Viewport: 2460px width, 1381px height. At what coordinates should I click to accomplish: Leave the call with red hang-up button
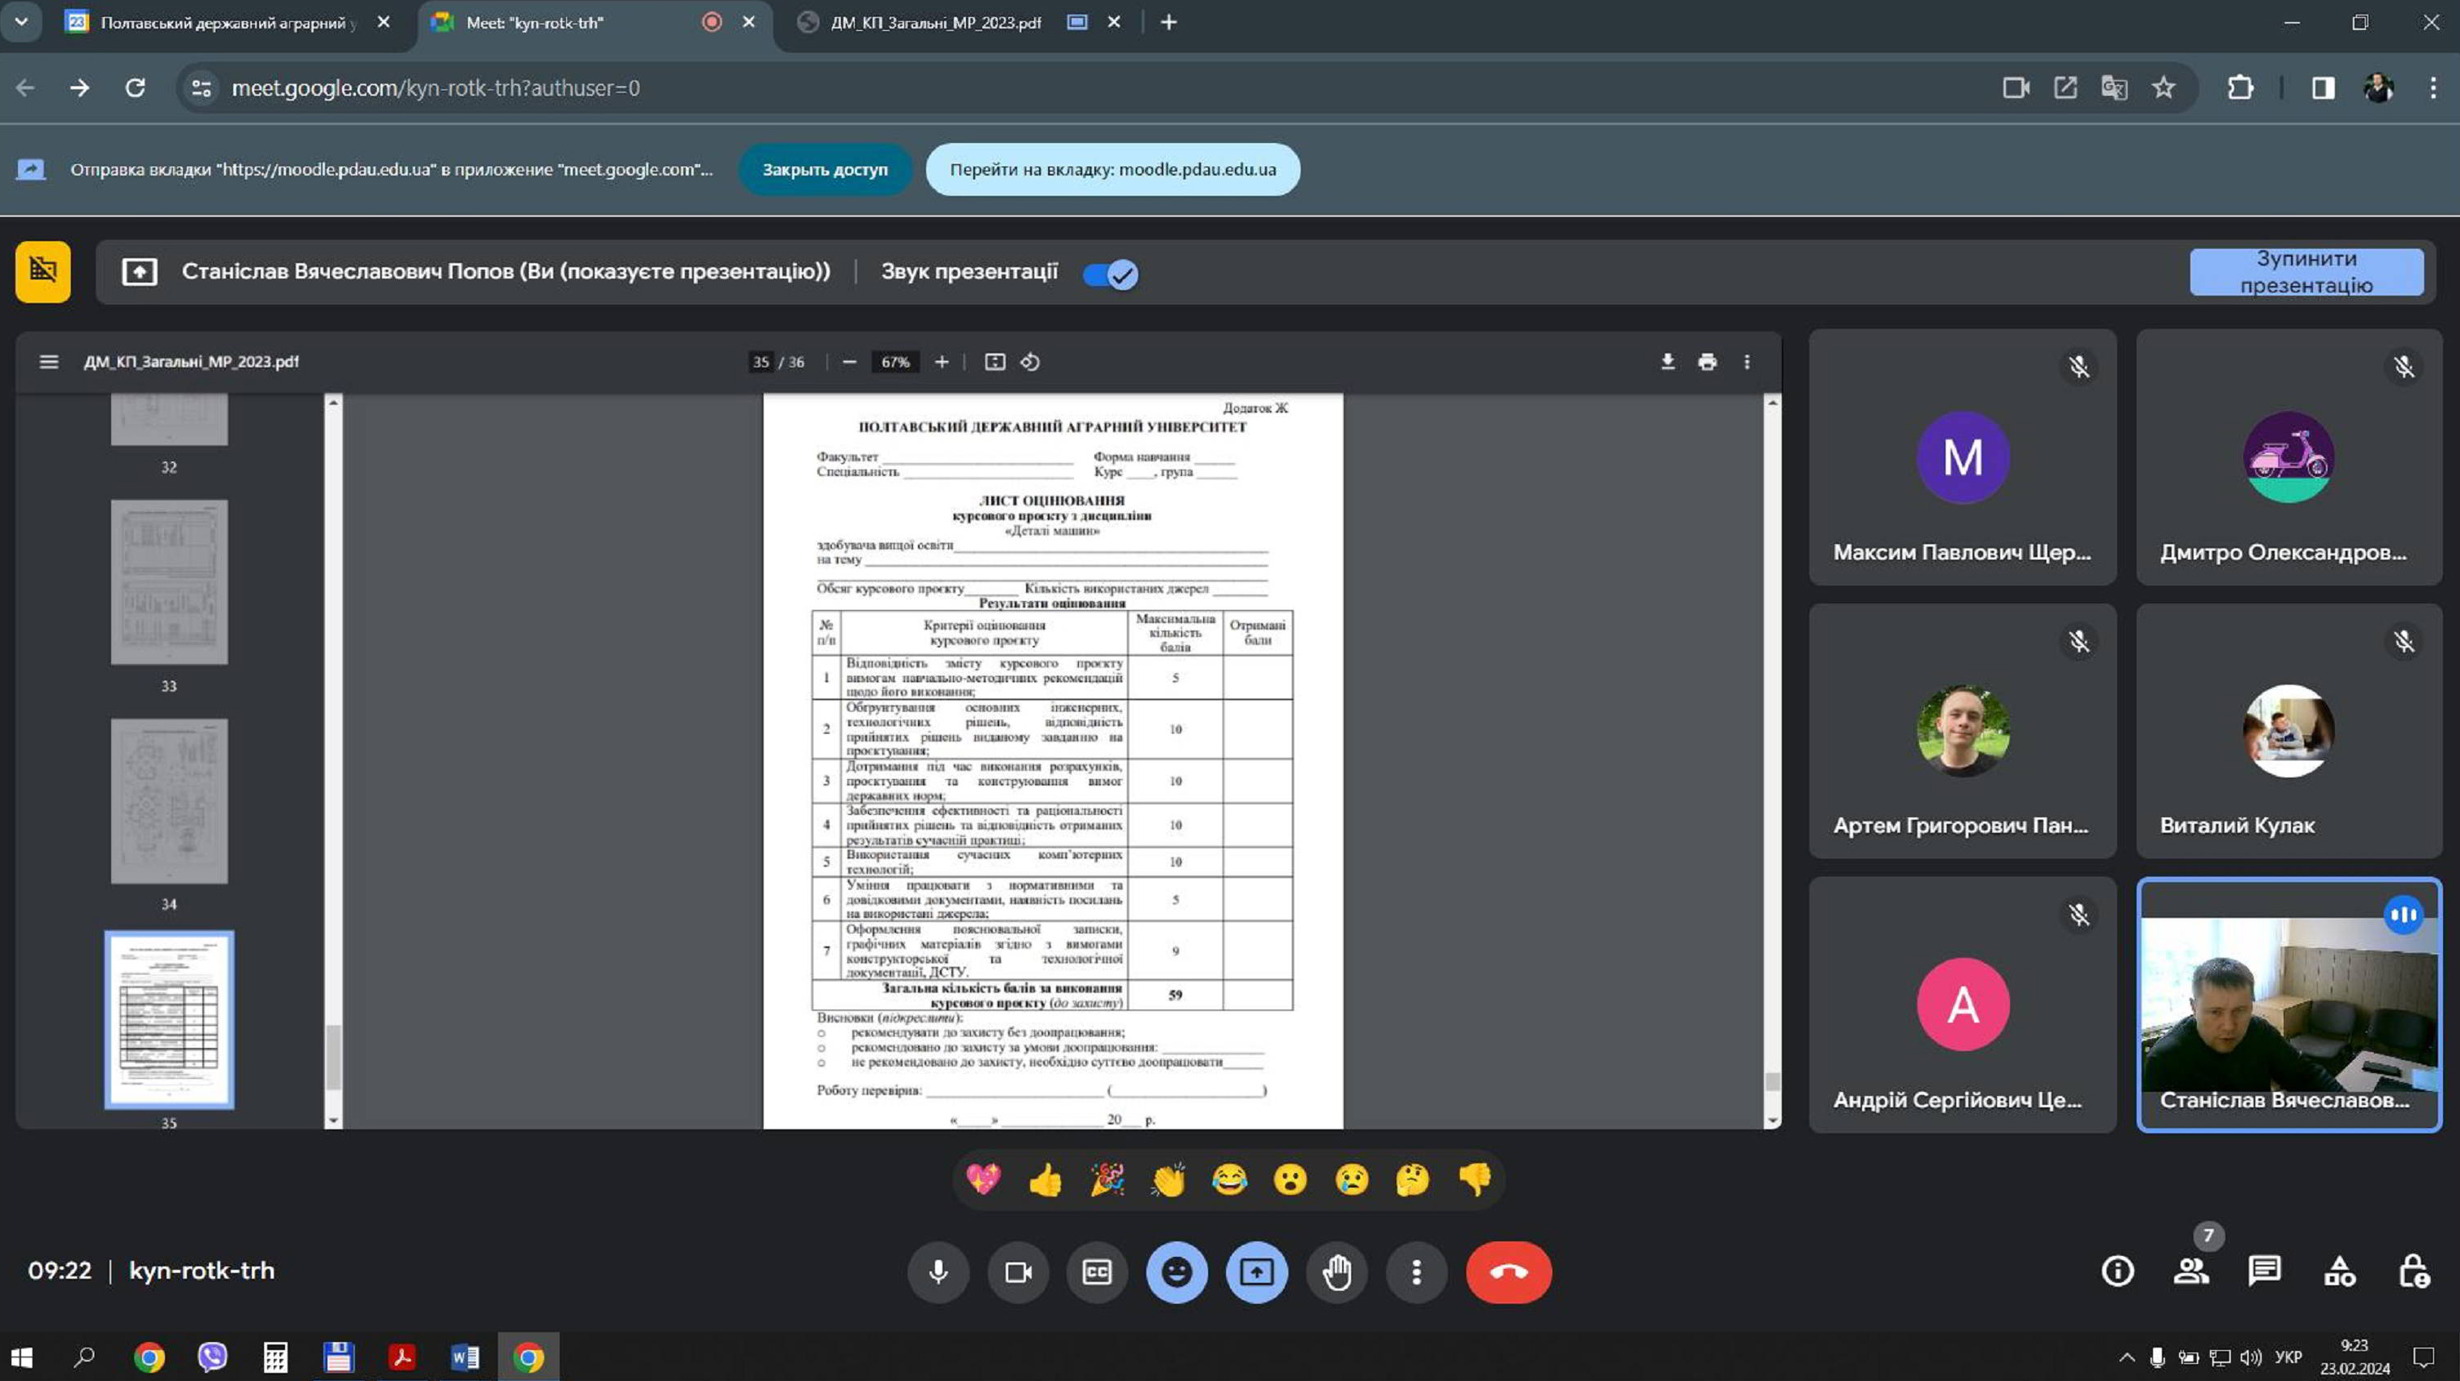coord(1509,1271)
